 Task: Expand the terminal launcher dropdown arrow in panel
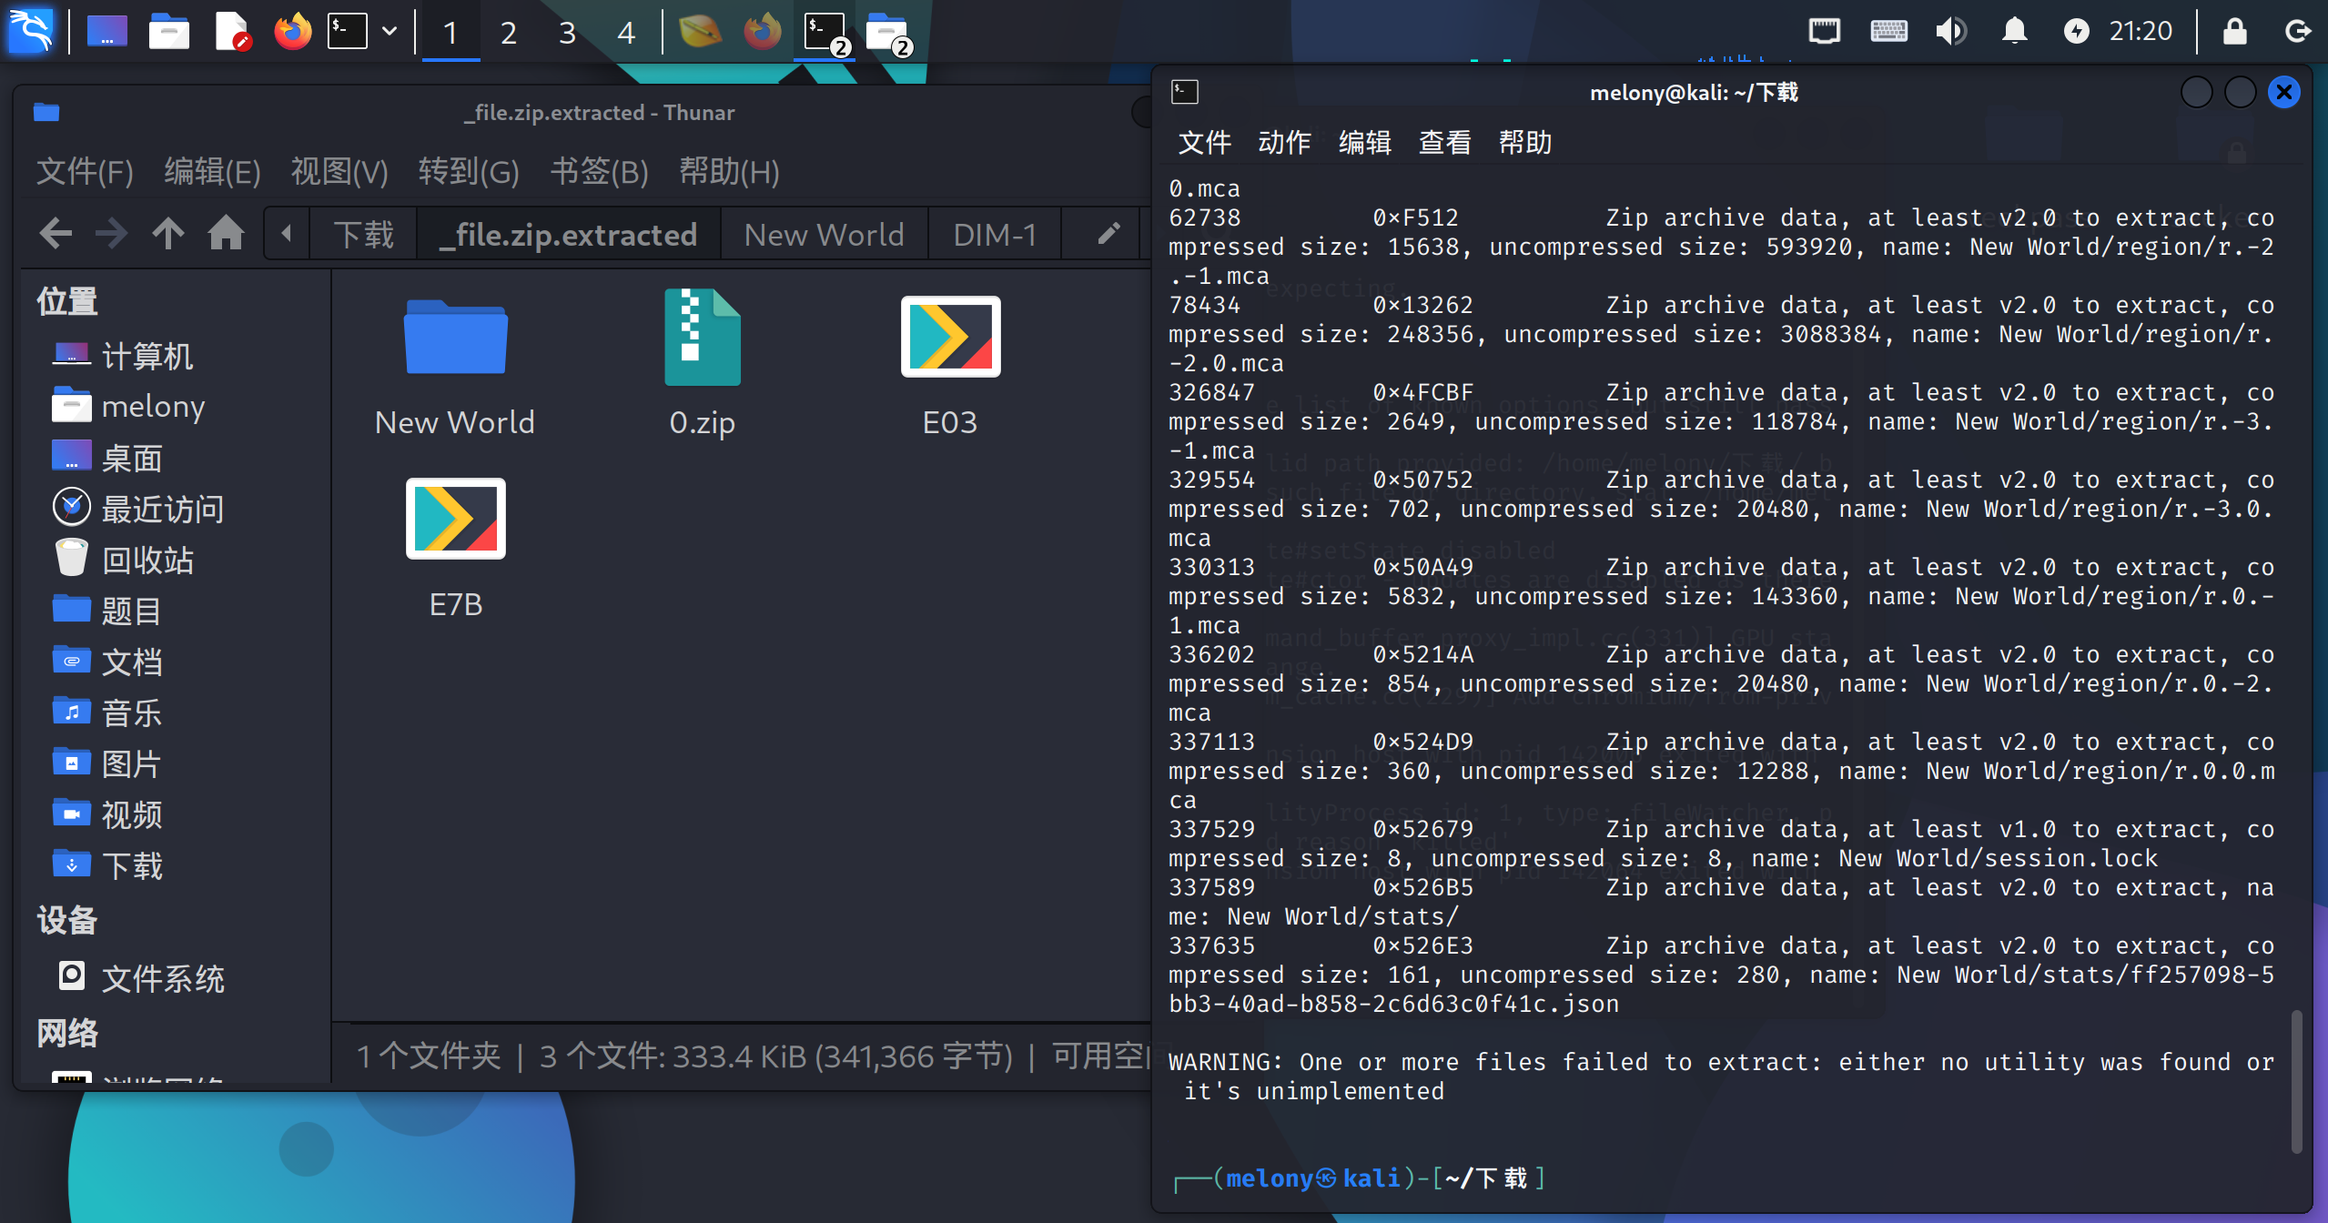(x=390, y=32)
